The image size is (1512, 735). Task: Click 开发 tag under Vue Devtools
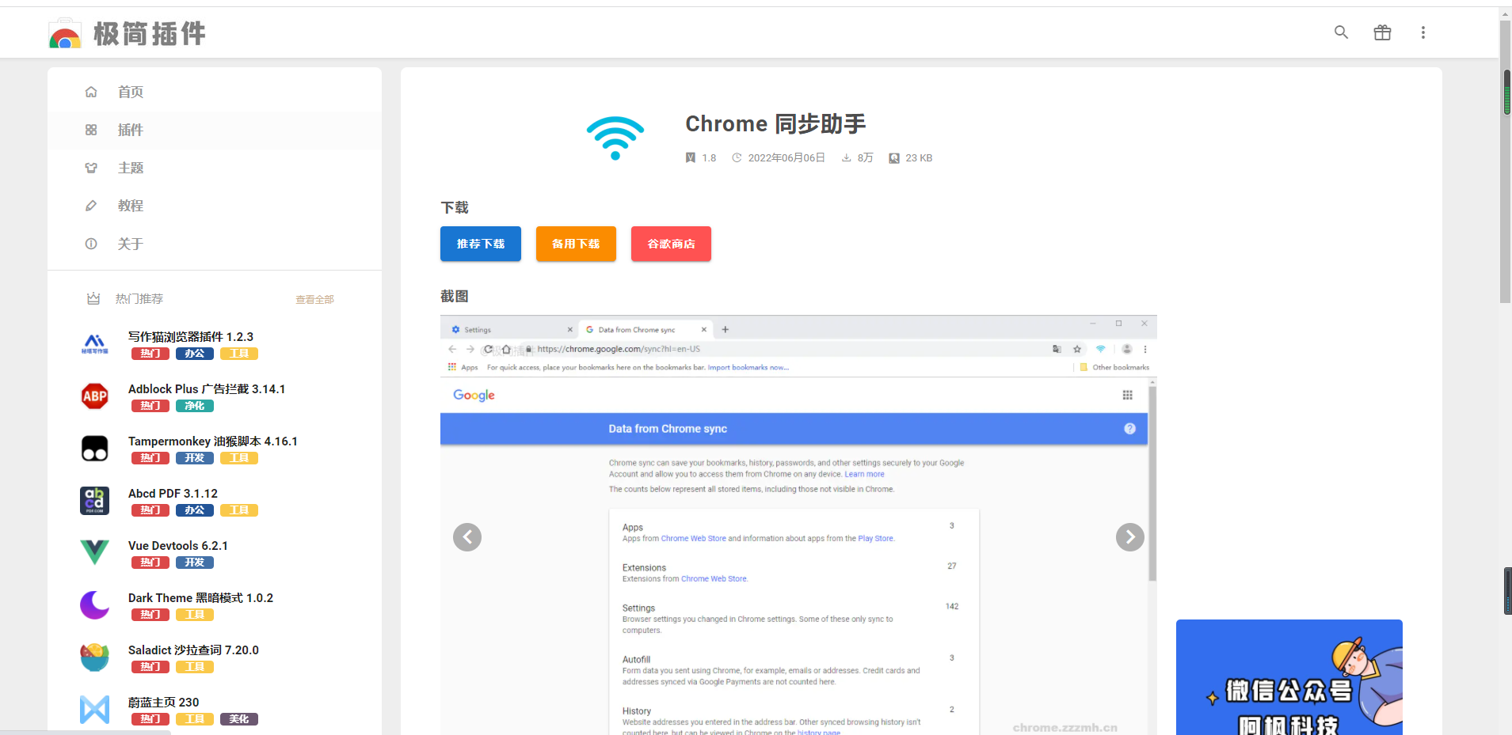tap(195, 563)
